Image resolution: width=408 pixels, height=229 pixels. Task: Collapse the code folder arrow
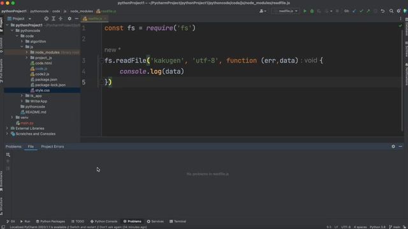pos(17,36)
